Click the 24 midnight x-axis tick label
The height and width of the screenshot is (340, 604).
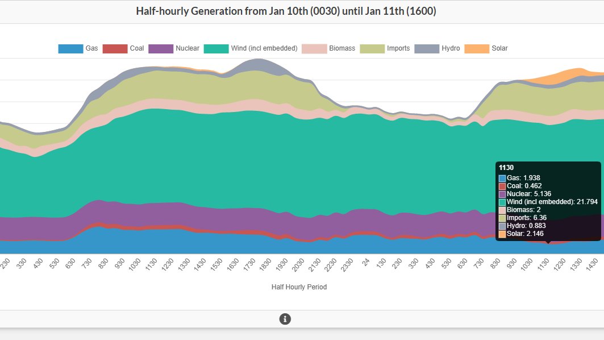[x=365, y=262]
